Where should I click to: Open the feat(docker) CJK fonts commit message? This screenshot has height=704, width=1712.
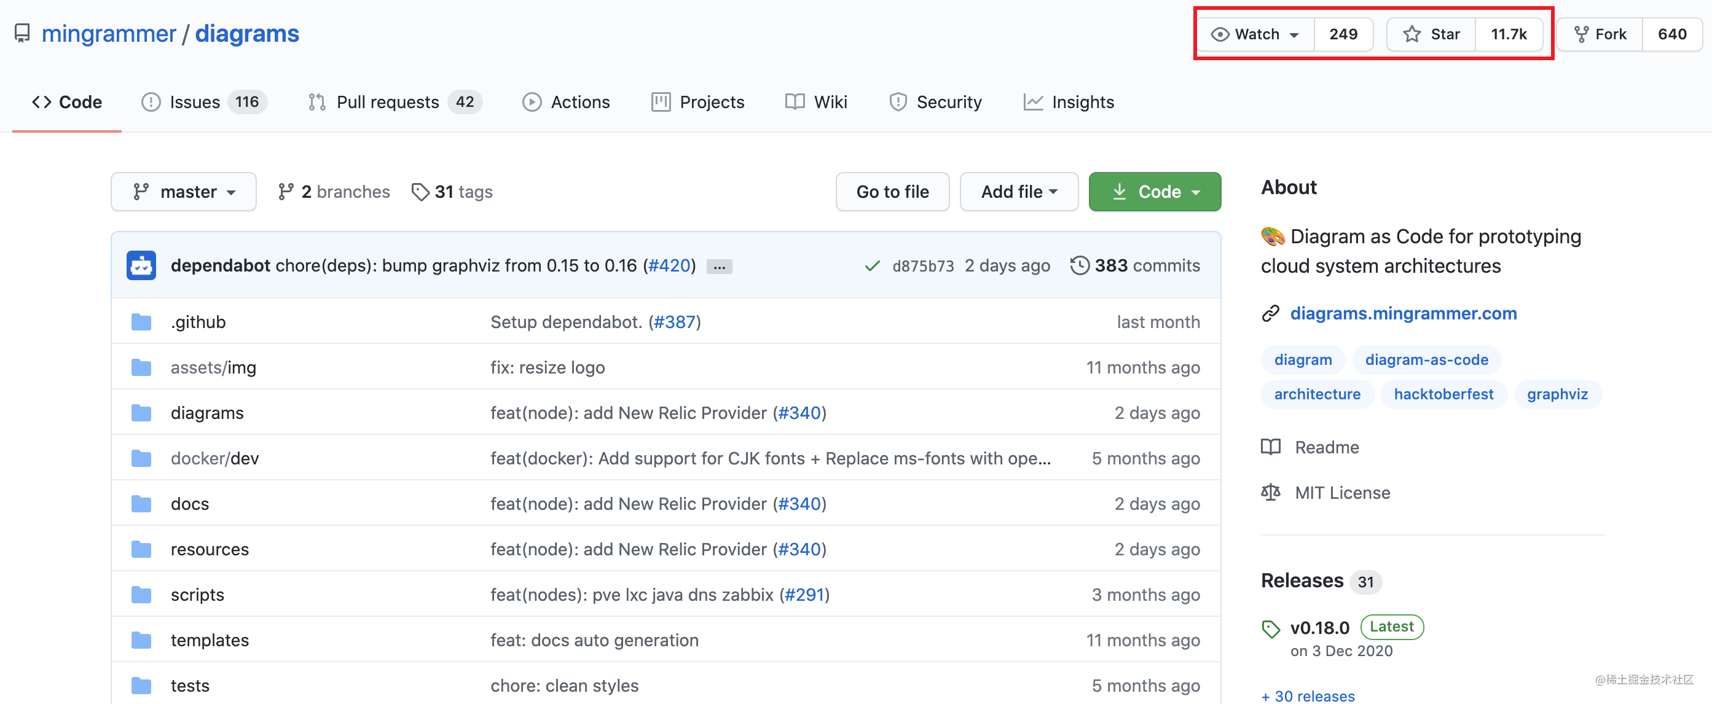point(771,458)
